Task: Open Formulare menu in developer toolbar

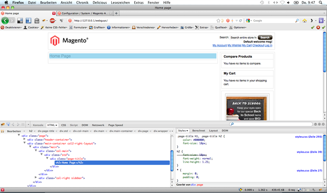Action: [x=78, y=27]
